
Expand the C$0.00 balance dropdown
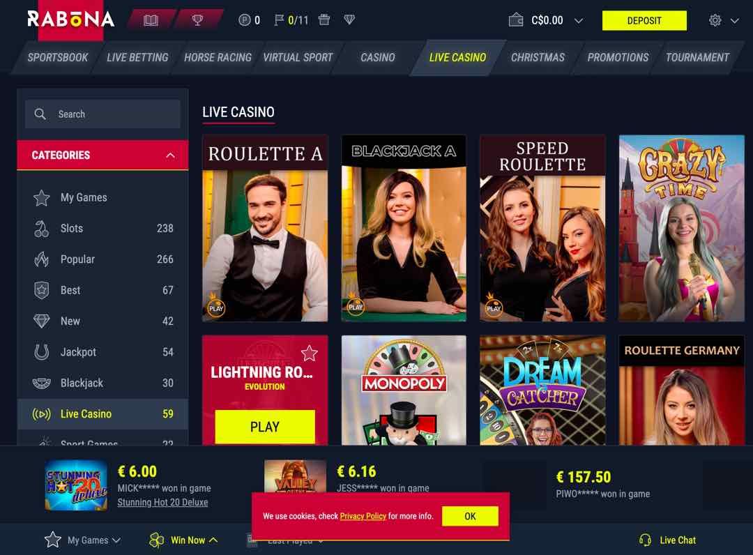[579, 21]
